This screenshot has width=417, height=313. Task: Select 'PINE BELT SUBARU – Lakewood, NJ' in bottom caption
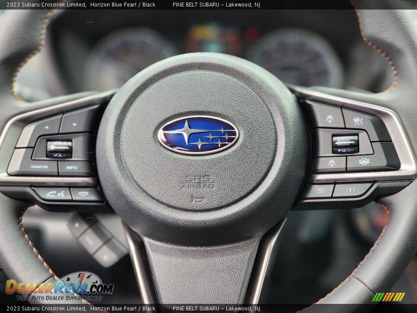(x=216, y=309)
